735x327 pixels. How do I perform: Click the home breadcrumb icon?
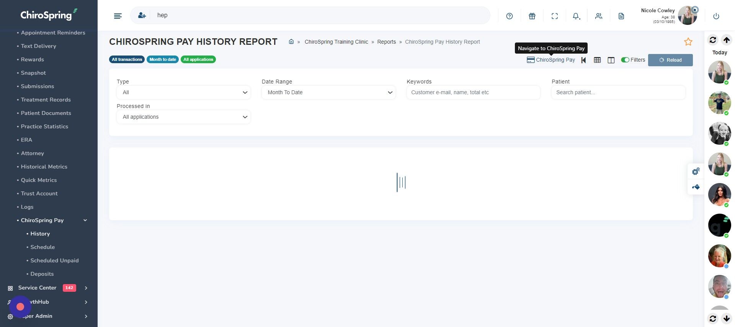coord(291,41)
